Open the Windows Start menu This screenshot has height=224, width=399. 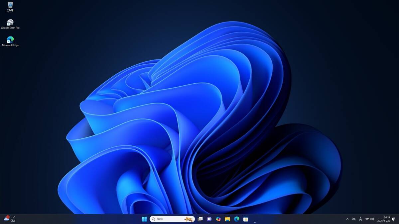click(x=144, y=219)
